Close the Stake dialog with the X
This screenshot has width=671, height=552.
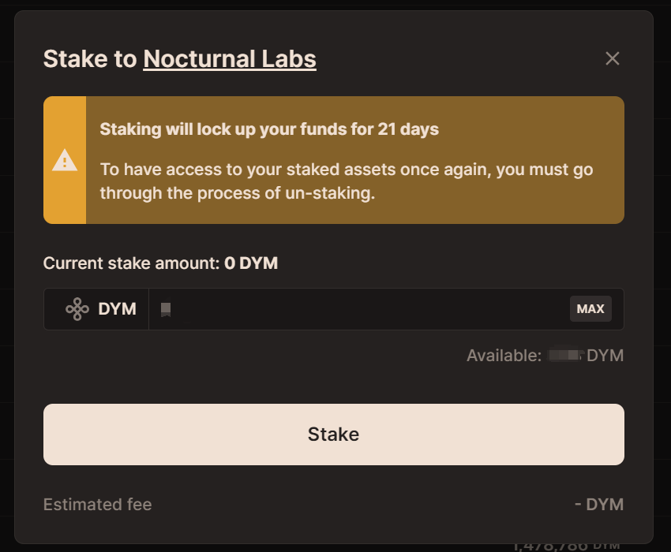(612, 58)
